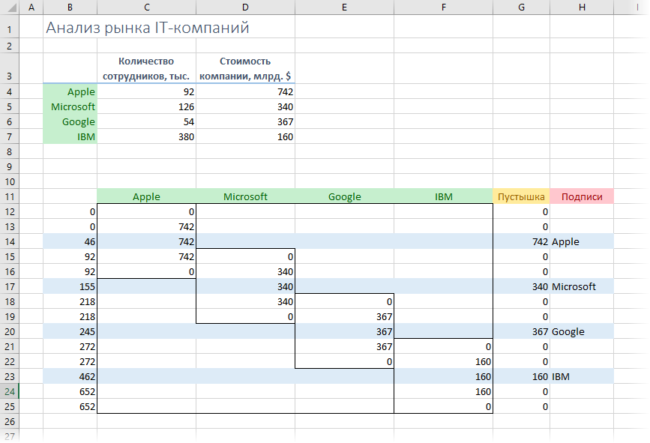This screenshot has width=650, height=443.
Task: Click value 0 in column F row 25
Action: (x=444, y=406)
